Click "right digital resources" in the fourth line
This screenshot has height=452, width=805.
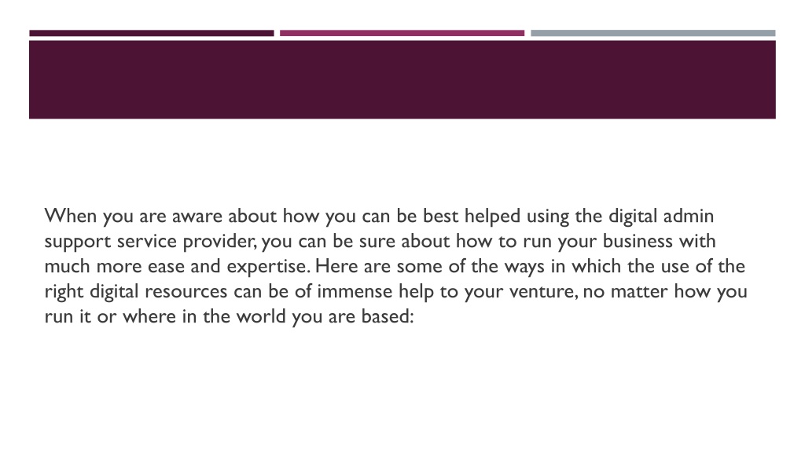(x=135, y=292)
